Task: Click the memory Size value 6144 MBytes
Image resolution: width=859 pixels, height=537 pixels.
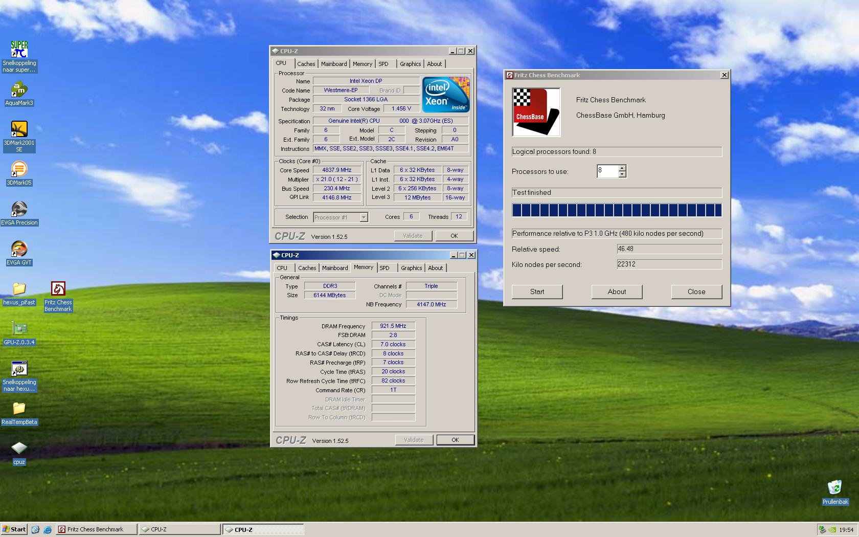Action: 329,295
